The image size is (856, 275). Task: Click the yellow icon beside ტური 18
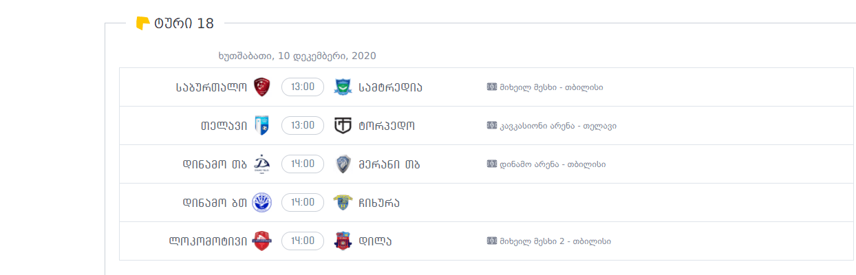pos(142,23)
